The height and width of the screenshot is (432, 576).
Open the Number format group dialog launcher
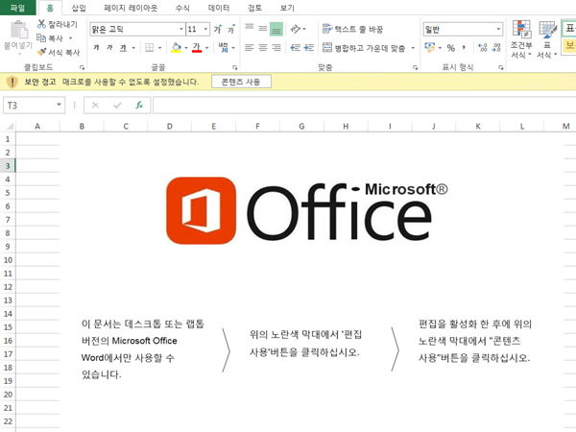(x=501, y=67)
